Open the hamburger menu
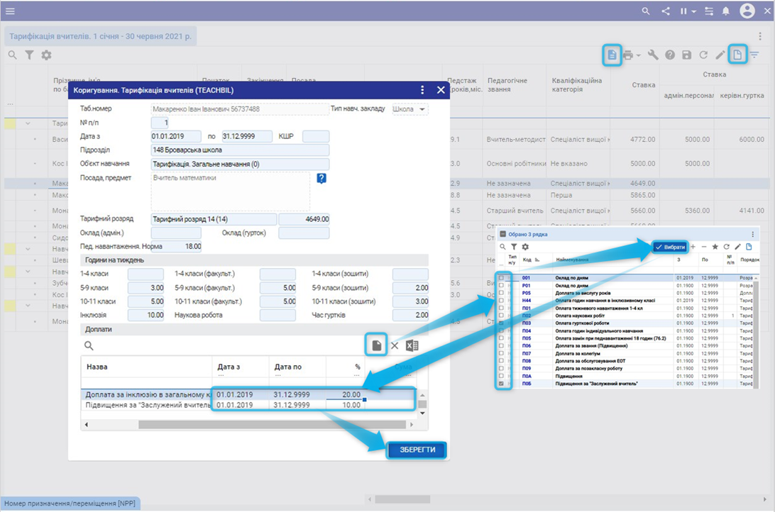Image resolution: width=775 pixels, height=512 pixels. coord(11,11)
